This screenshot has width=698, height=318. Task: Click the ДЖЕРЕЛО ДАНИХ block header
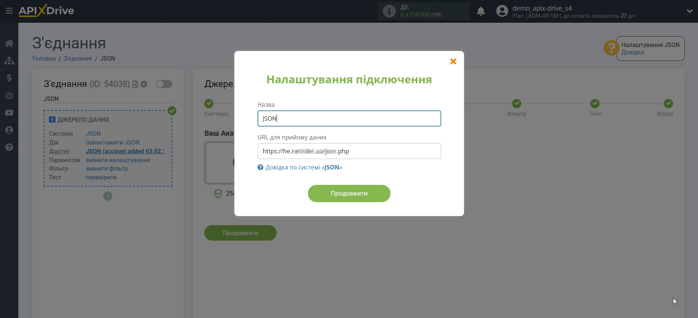pyautogui.click(x=83, y=120)
